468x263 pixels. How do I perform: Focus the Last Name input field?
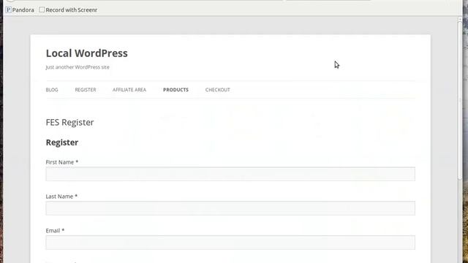coord(230,208)
